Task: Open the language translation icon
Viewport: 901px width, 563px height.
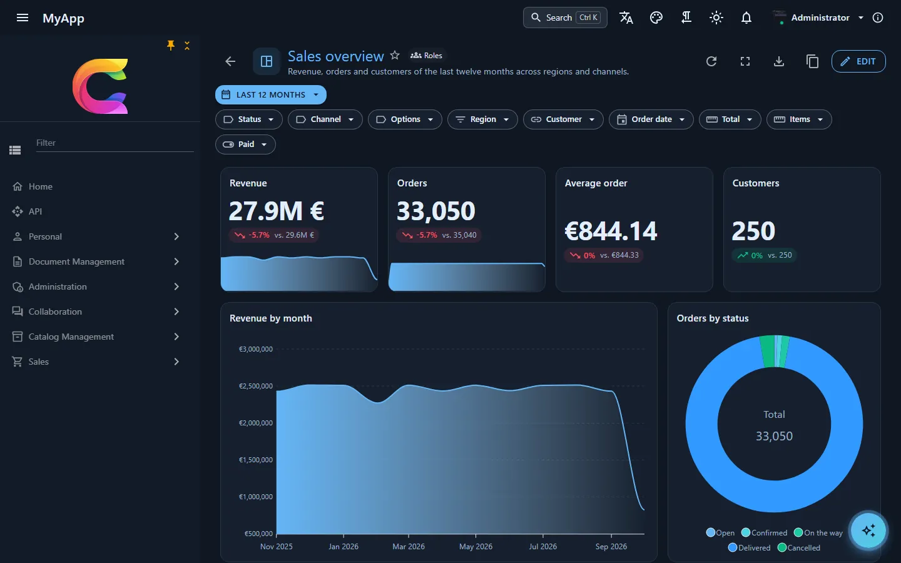Action: 626,18
